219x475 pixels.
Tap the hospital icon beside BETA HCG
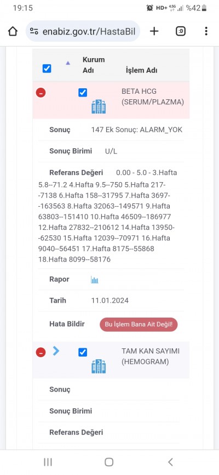click(99, 108)
